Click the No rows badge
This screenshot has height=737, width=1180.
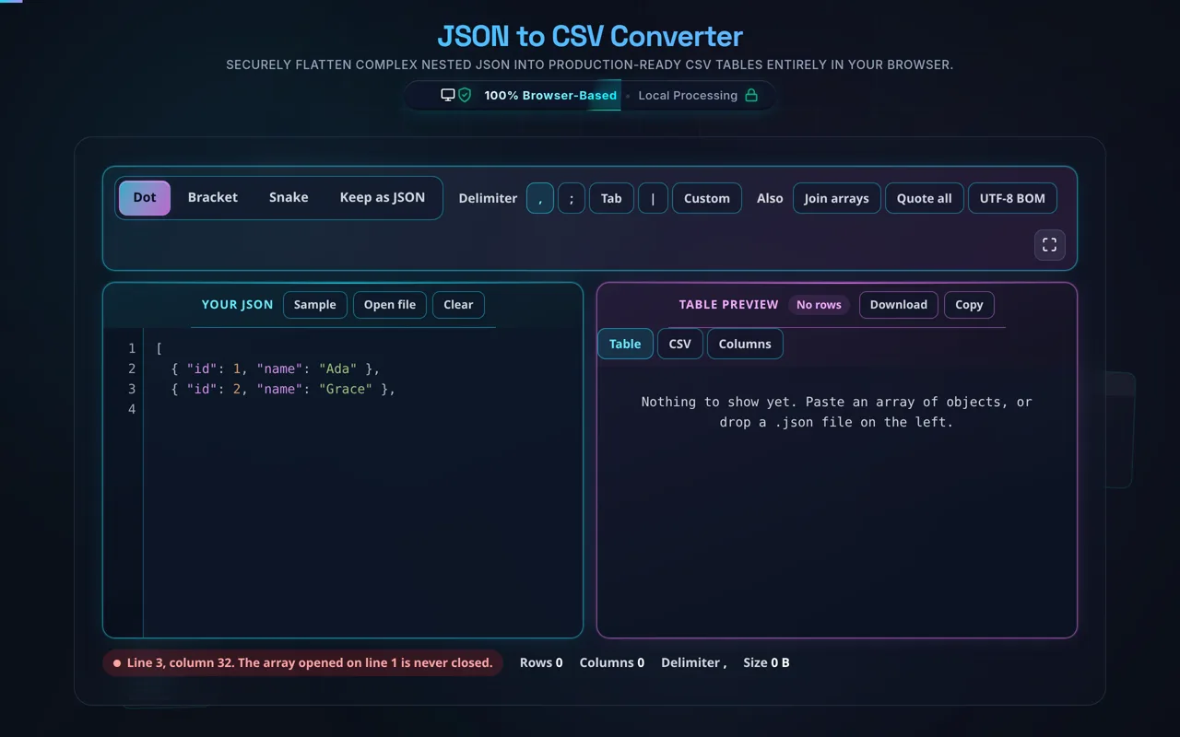click(819, 305)
